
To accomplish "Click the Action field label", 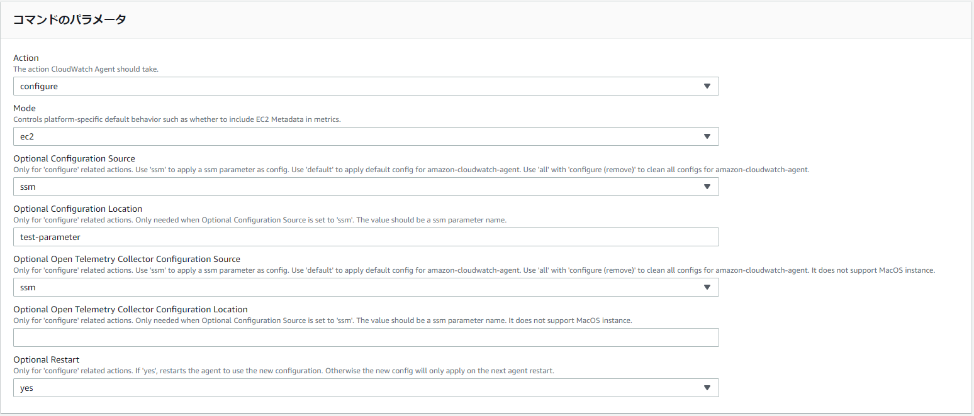I will (x=26, y=58).
